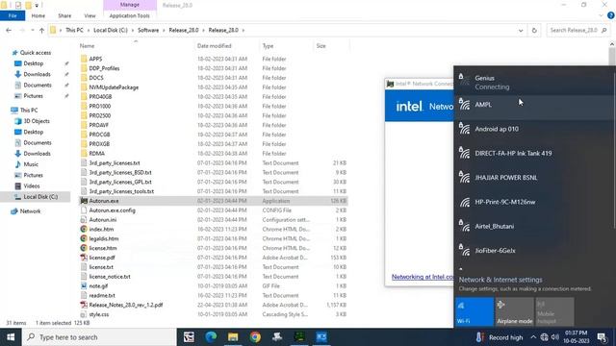Open Network & Internet settings link

pos(500,280)
